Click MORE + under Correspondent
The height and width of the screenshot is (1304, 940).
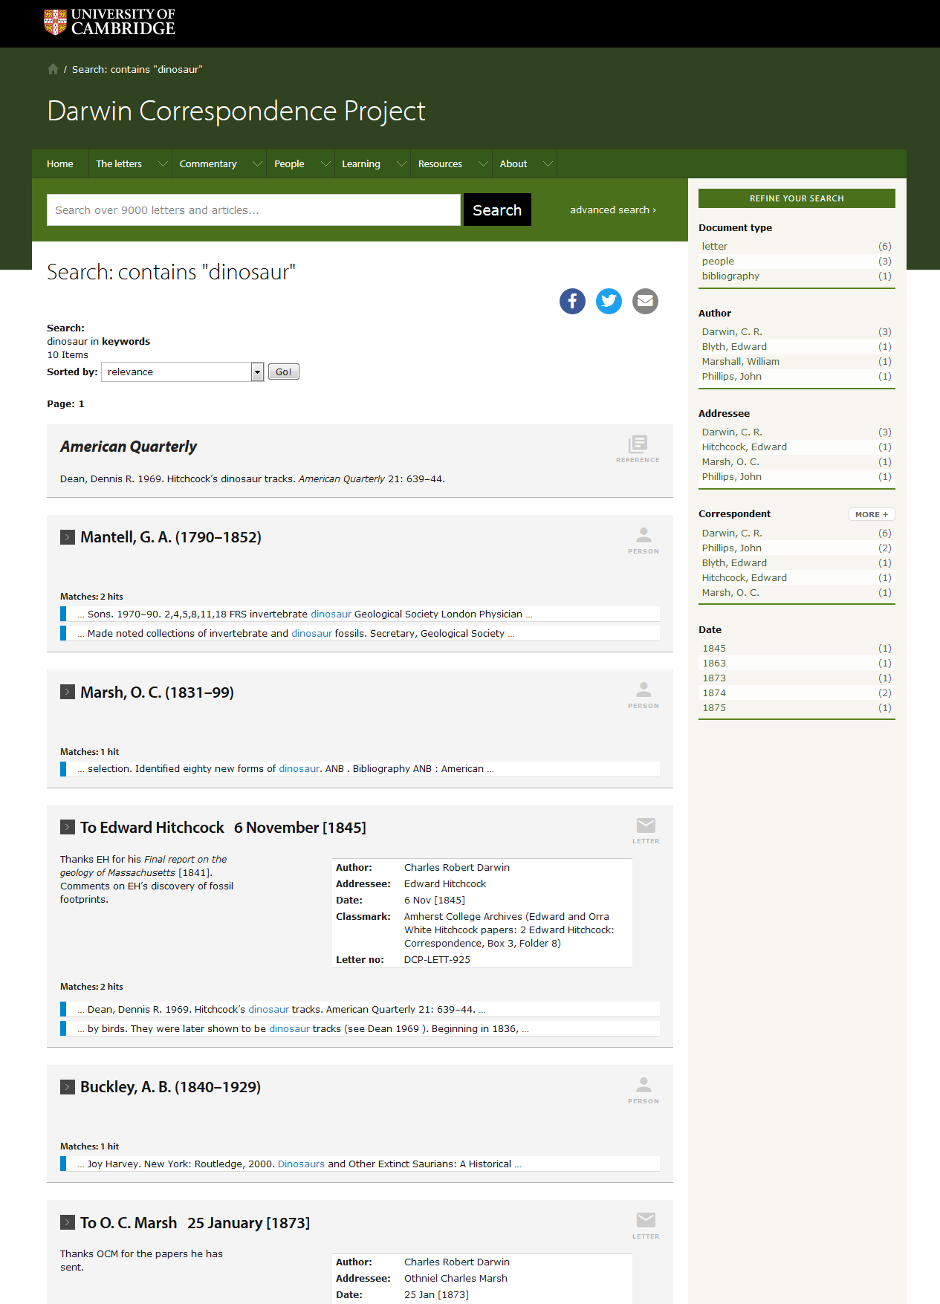[x=872, y=514]
